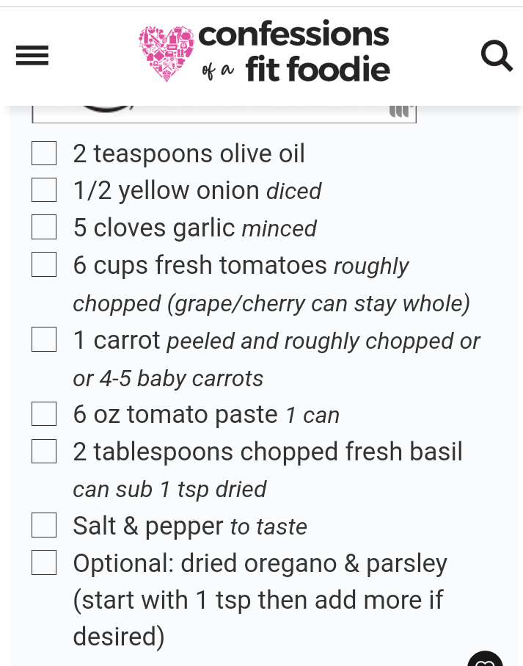523x666 pixels.
Task: Check off 6 oz tomato paste
Action: click(x=44, y=415)
